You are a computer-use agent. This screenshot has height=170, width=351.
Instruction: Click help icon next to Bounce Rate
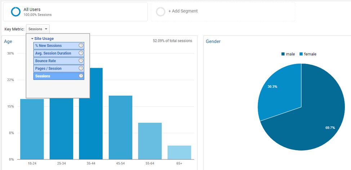81,61
